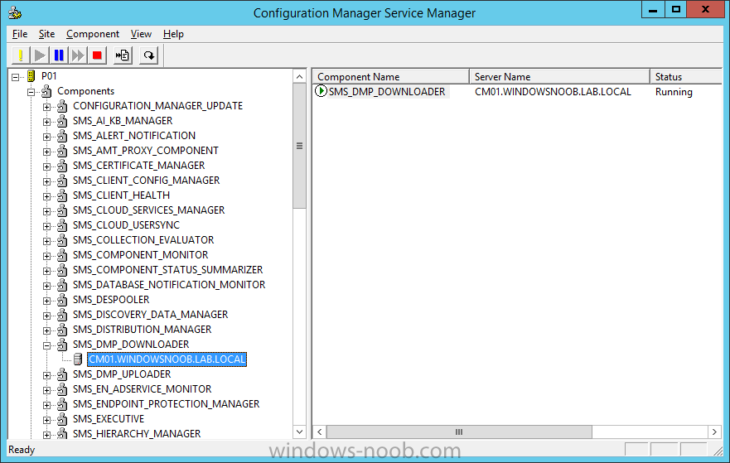
Task: Click the icon beside SMS_COLLECTION_EVALUATOR
Action: click(x=62, y=240)
